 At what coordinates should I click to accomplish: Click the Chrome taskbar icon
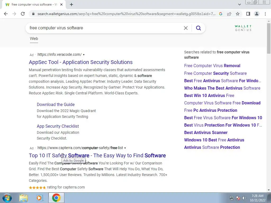(56, 198)
